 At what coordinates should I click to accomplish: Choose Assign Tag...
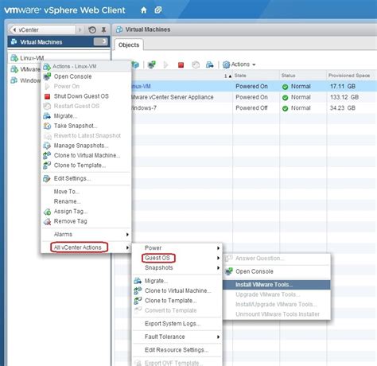[71, 212]
